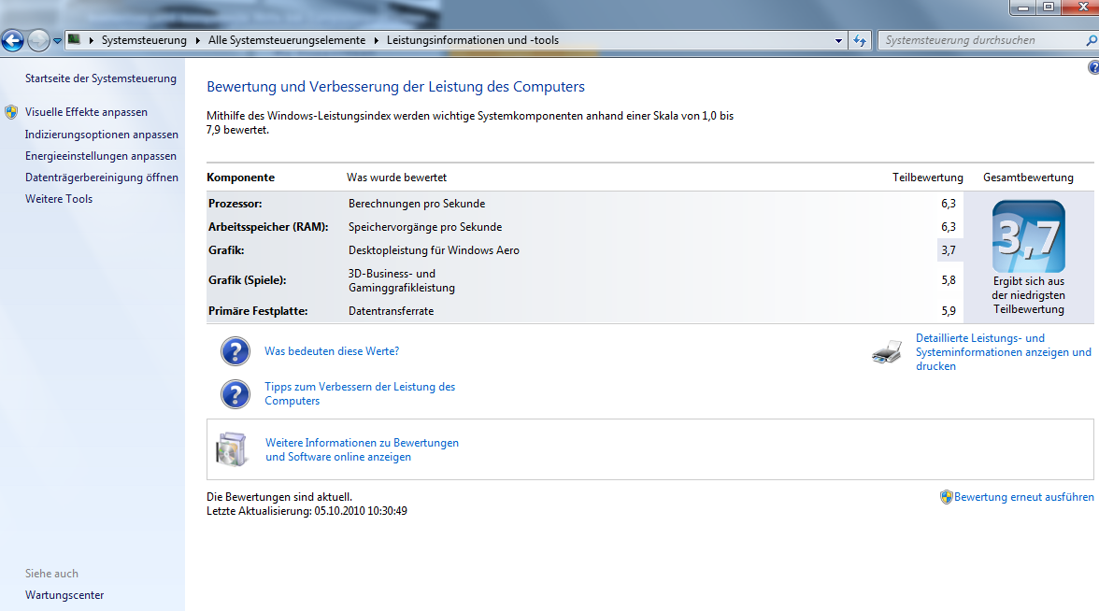Open Weitere Tools

59,199
